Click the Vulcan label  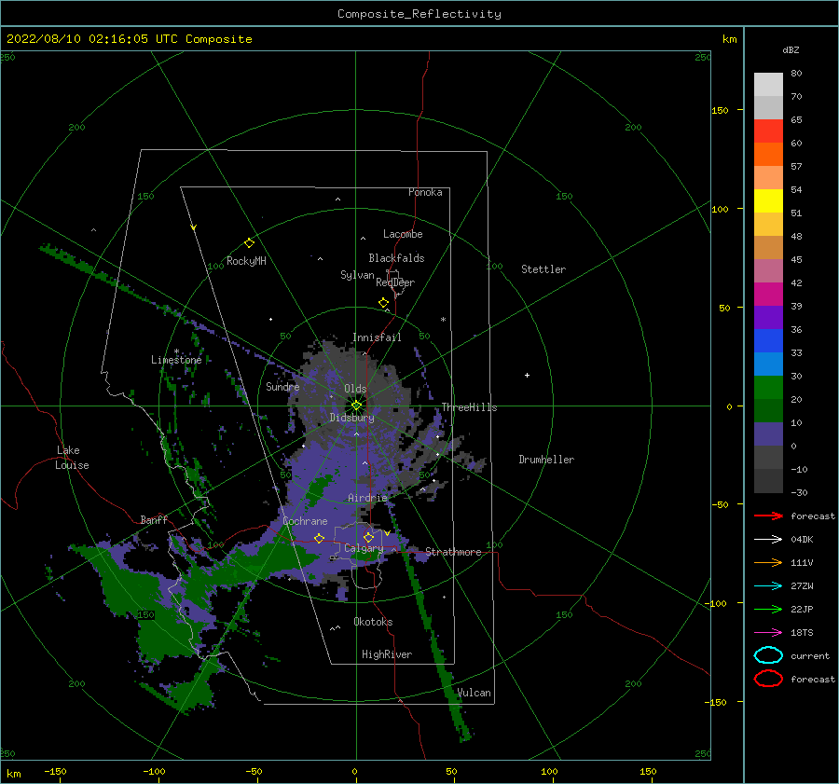tap(475, 693)
